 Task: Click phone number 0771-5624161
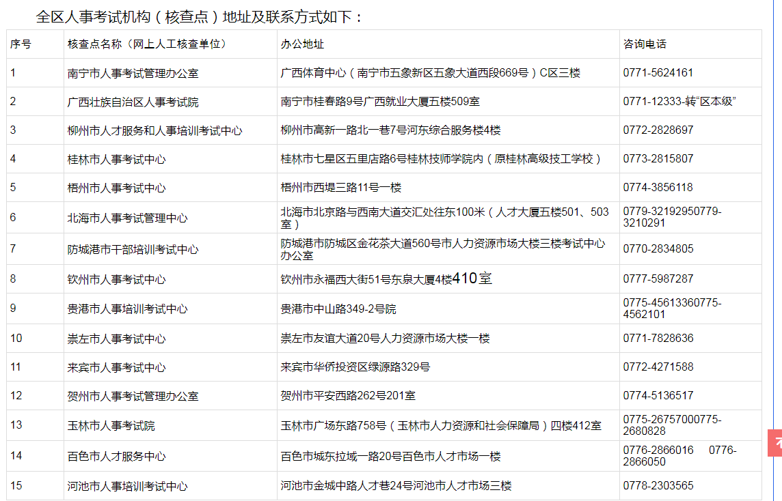[658, 73]
